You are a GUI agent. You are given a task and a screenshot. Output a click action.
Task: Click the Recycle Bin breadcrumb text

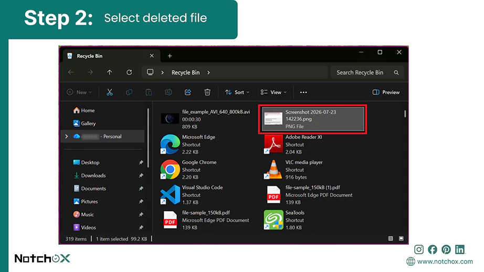pos(185,72)
